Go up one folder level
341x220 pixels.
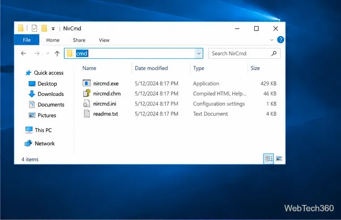coord(57,53)
